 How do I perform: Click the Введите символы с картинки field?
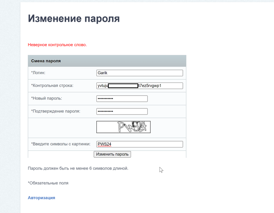click(x=140, y=144)
